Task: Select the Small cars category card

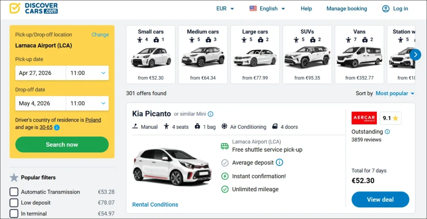Action: coord(151,55)
